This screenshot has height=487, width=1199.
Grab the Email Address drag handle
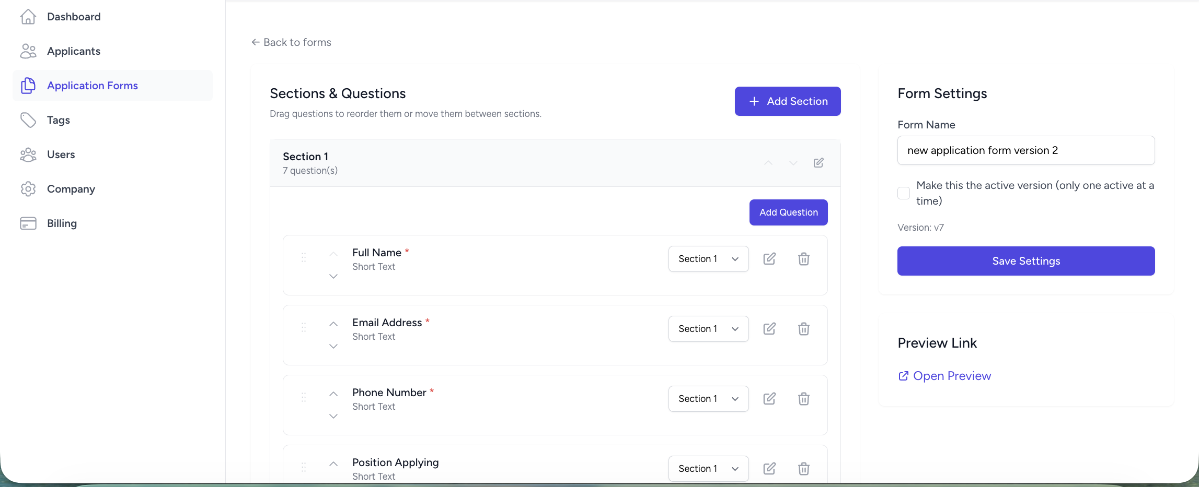point(304,327)
